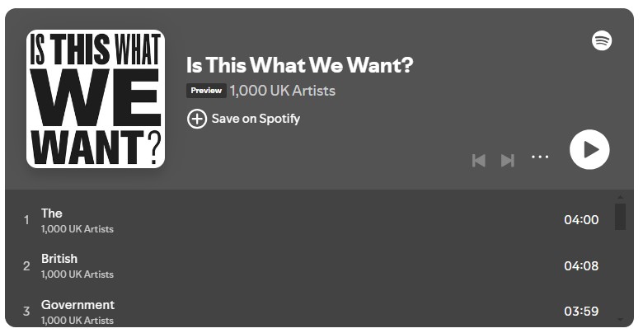
Task: Click the plus circle save icon
Action: (197, 119)
